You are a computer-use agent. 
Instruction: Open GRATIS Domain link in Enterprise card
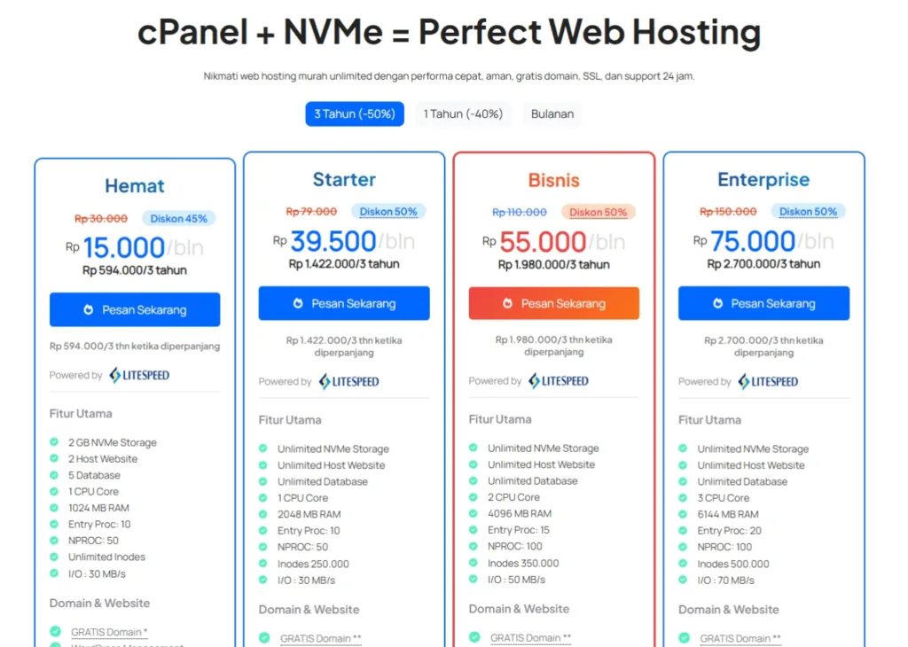[x=740, y=638]
